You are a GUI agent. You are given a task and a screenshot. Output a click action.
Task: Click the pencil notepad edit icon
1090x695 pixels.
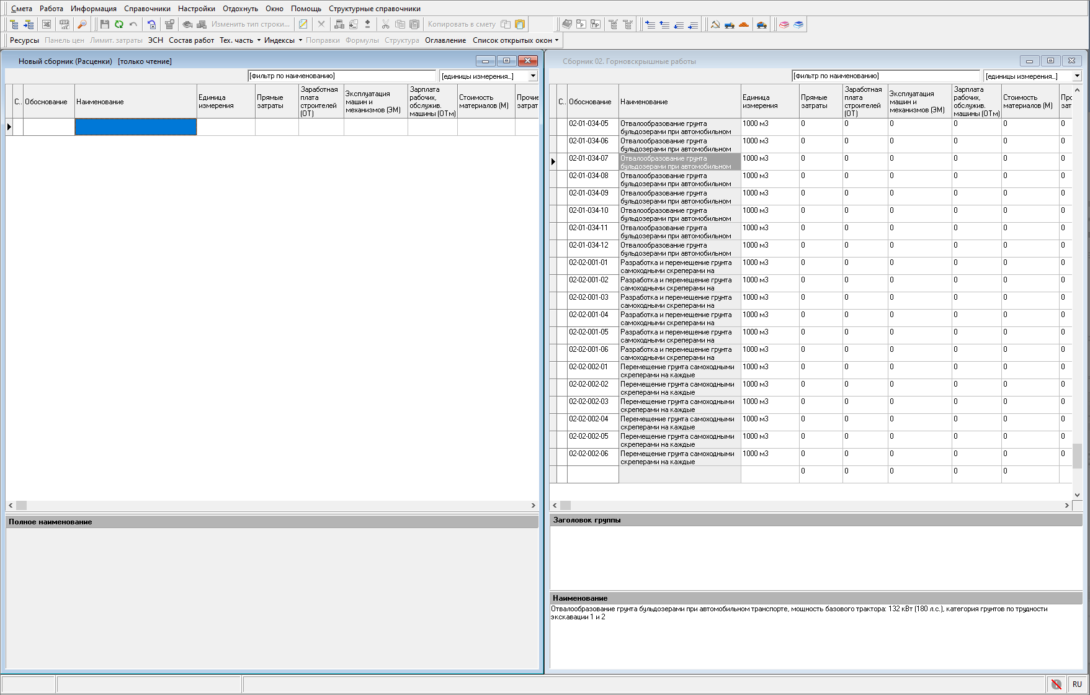[x=303, y=24]
